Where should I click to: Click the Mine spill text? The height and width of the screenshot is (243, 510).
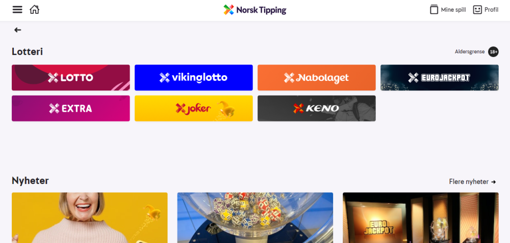click(453, 10)
